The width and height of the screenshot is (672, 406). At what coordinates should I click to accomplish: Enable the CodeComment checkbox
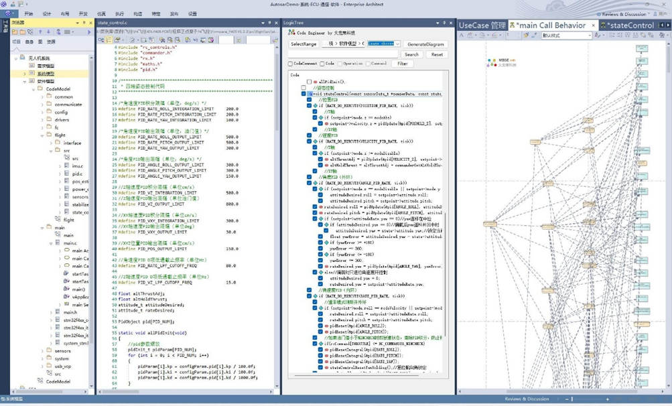point(290,64)
